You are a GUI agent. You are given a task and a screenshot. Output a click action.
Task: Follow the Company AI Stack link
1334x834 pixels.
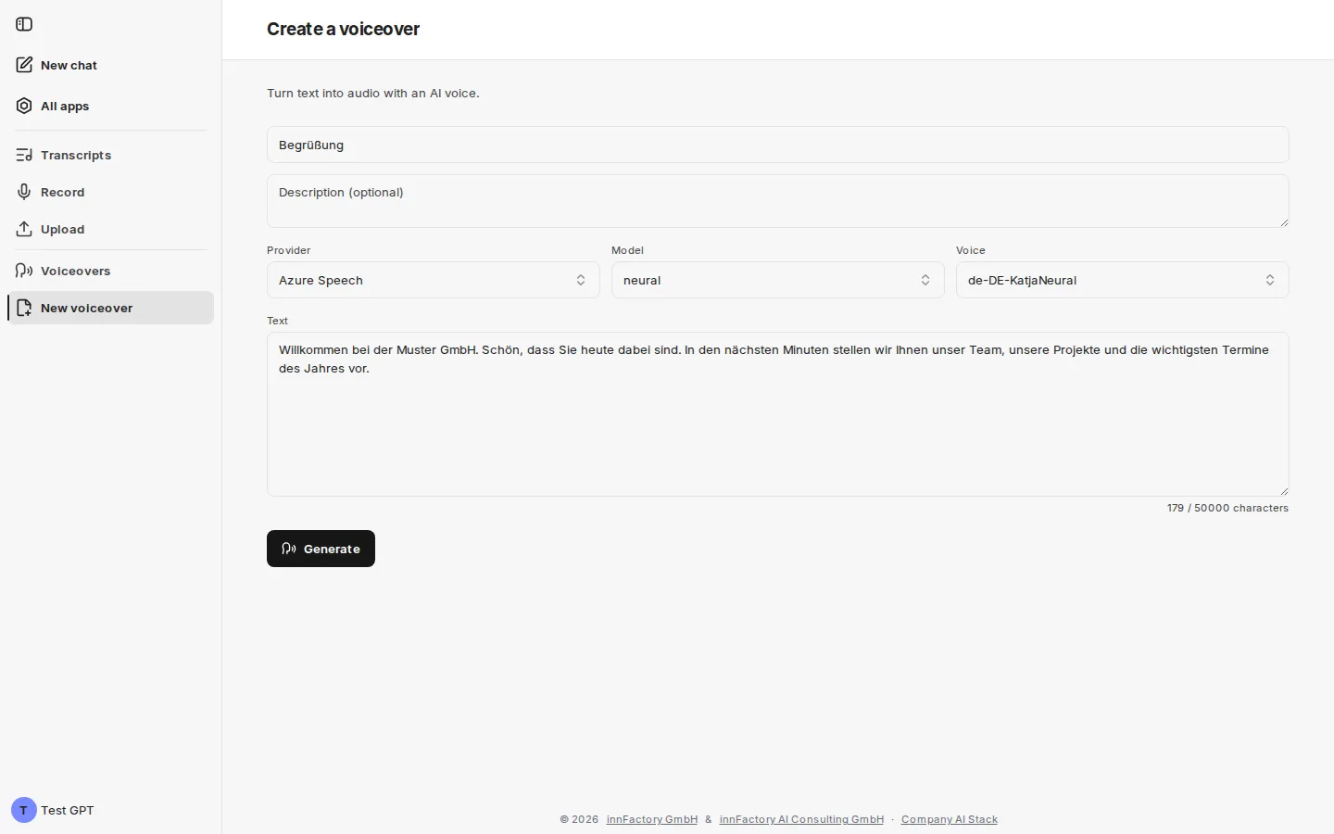click(950, 819)
